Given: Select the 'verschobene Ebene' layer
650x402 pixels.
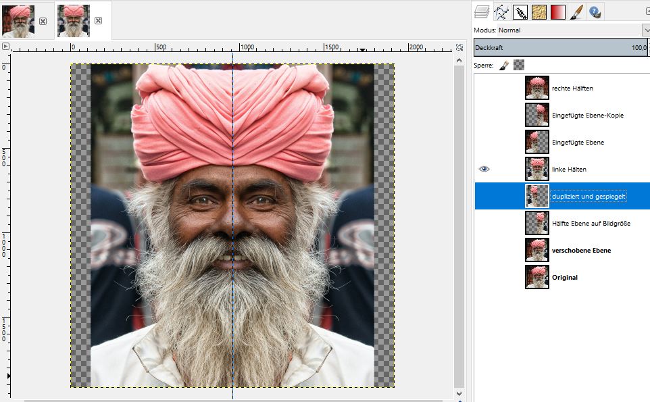Looking at the screenshot, I should [x=581, y=251].
